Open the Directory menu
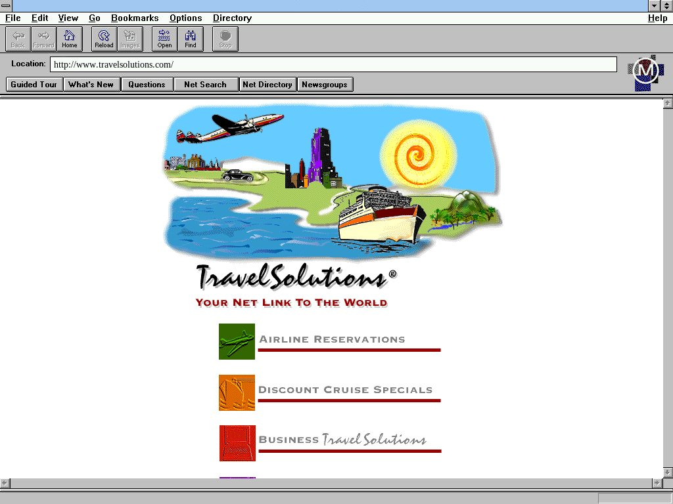Image resolution: width=673 pixels, height=504 pixels. point(232,18)
